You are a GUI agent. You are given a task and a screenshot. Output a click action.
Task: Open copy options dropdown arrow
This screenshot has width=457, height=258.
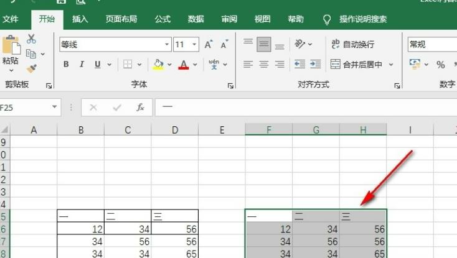click(x=43, y=54)
